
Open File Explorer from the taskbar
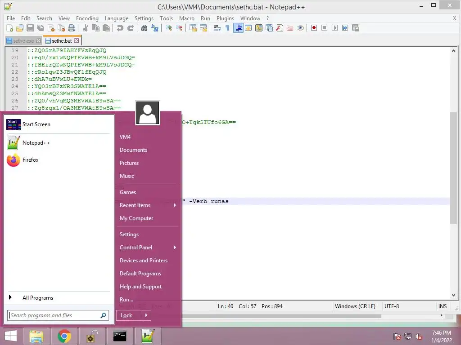tap(36, 336)
